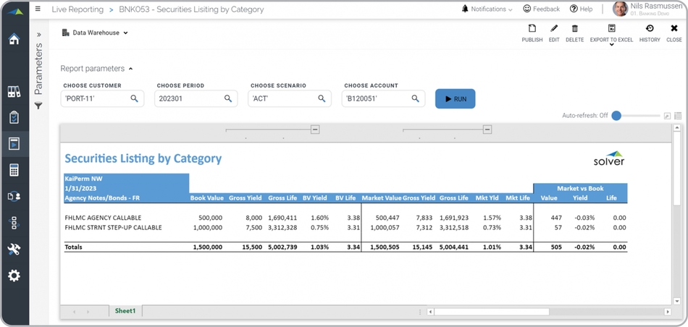
Task: Collapse the first column group minus box
Action: tap(315, 129)
